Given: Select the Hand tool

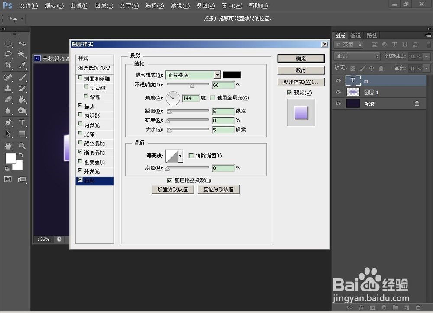Looking at the screenshot, I should point(8,146).
